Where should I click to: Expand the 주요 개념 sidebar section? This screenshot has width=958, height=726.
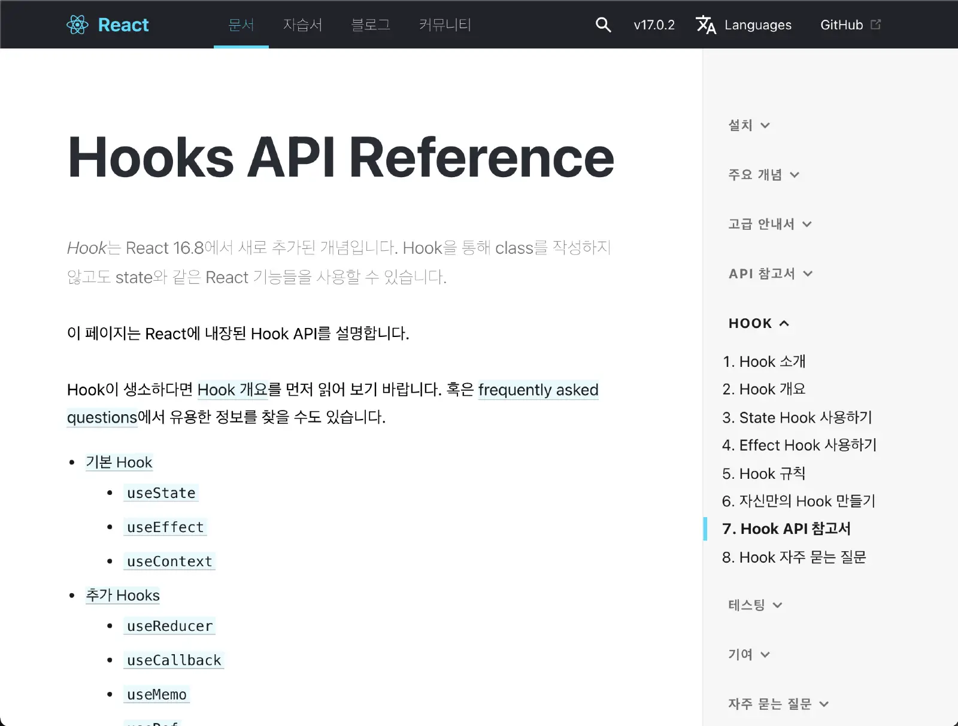(x=764, y=175)
